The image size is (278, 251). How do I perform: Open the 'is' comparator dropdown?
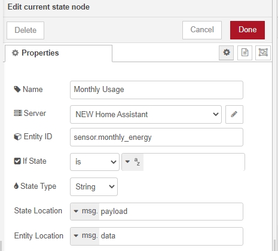[94, 162]
